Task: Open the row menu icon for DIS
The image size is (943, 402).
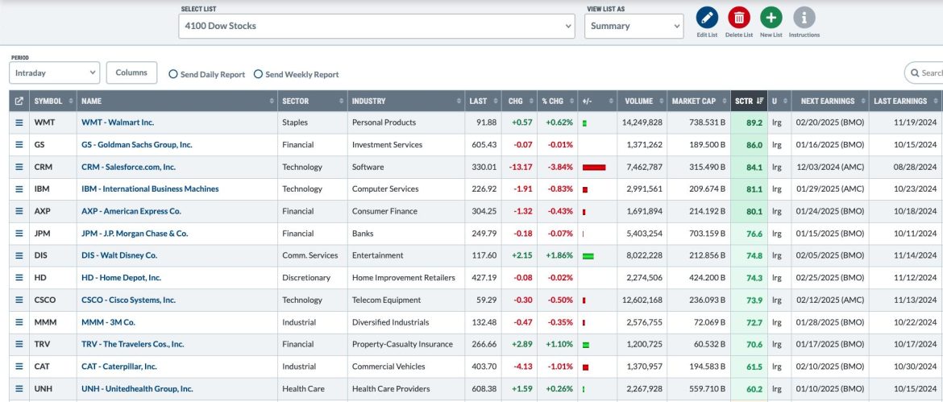Action: [19, 255]
